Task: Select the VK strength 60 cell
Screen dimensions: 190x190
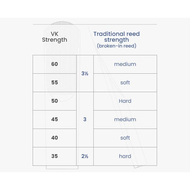Action: pos(55,64)
